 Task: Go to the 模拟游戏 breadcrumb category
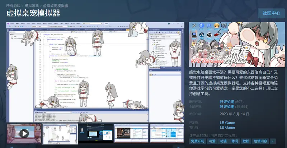click(x=32, y=6)
